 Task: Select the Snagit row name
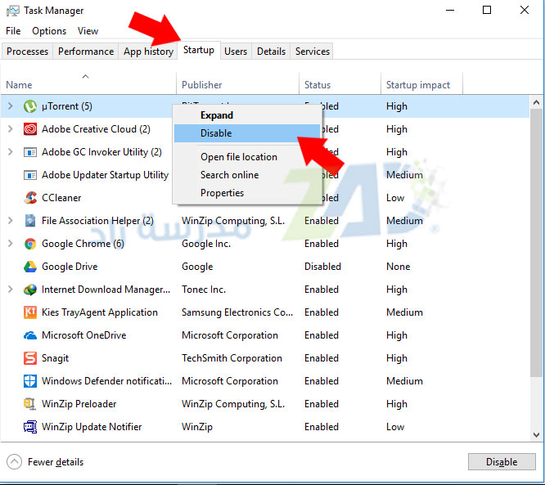pyautogui.click(x=56, y=358)
